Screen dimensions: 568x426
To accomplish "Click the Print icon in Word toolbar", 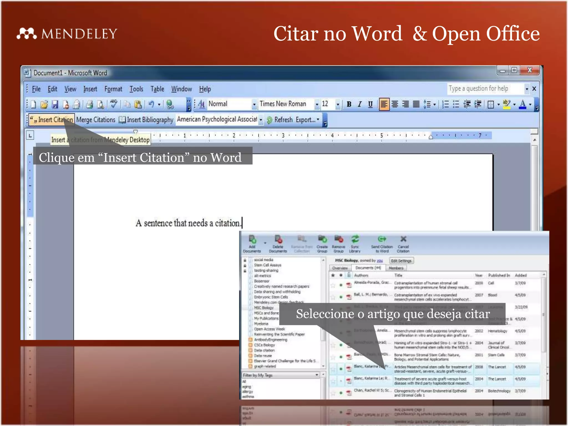I will pyautogui.click(x=89, y=104).
